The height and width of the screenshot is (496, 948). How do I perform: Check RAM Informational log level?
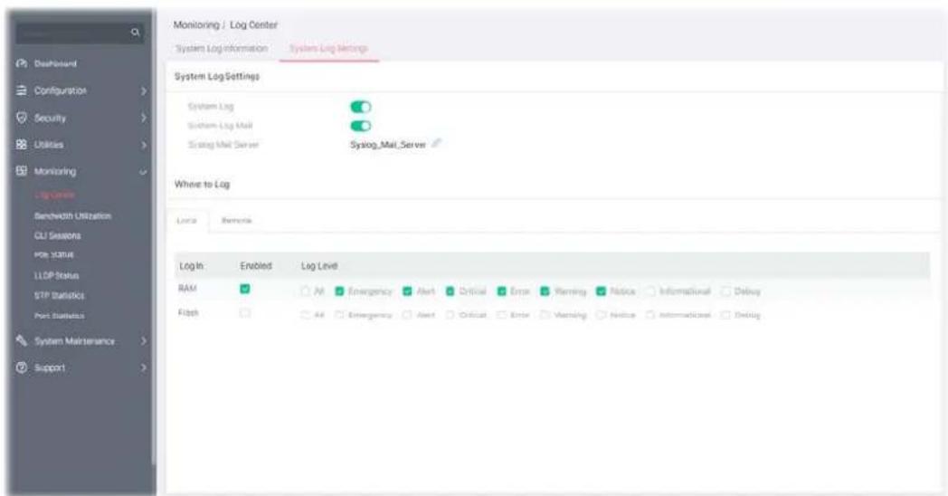point(650,291)
